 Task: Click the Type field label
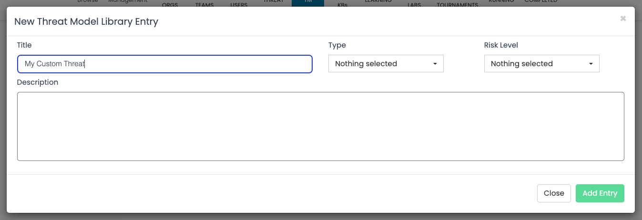337,45
